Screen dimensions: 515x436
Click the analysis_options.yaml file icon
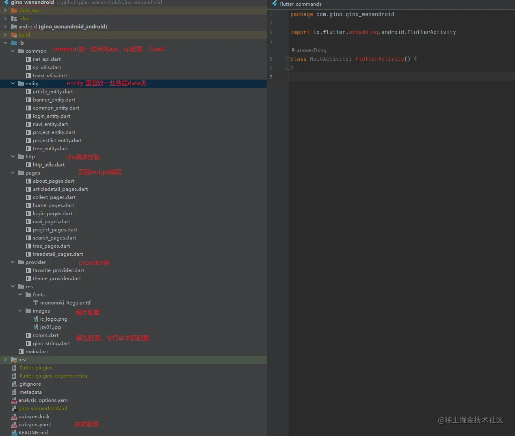[14, 400]
